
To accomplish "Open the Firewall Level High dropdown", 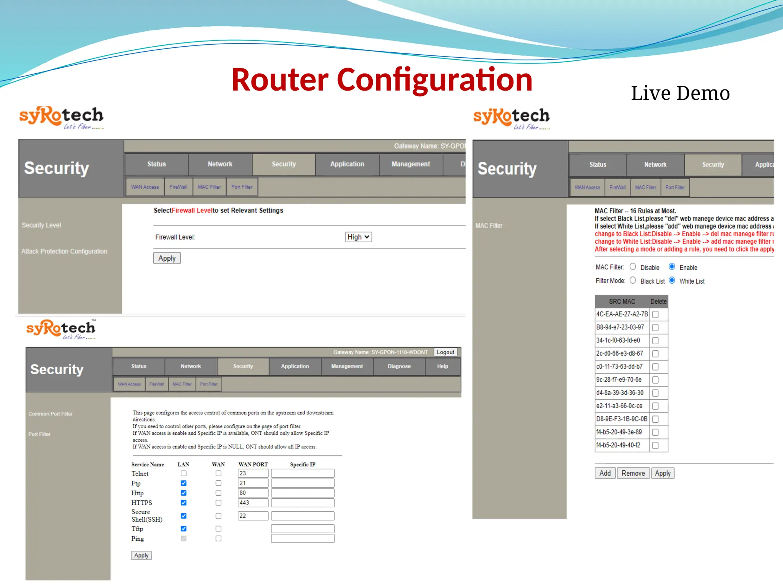I will coord(358,237).
